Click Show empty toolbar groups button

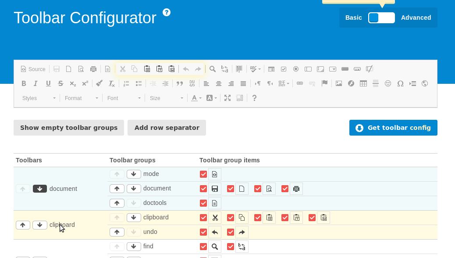pyautogui.click(x=69, y=128)
